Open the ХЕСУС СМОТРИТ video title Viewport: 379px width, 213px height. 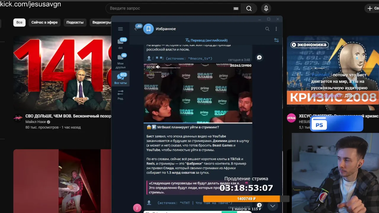(339, 116)
